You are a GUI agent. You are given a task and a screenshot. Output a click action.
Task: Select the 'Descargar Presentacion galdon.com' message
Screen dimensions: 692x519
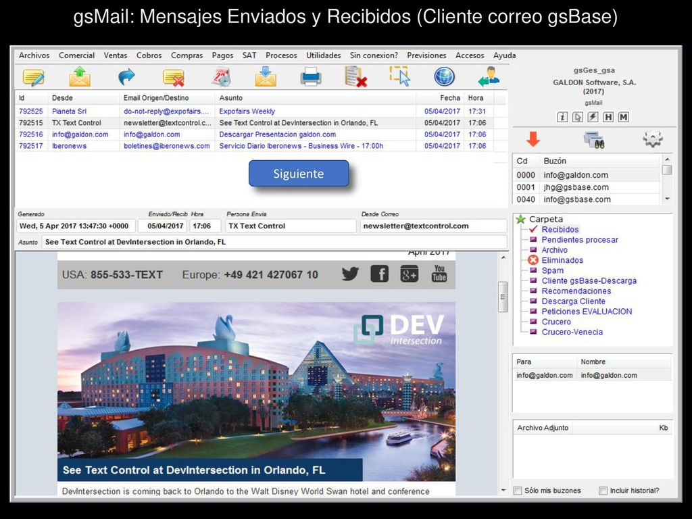point(255,134)
